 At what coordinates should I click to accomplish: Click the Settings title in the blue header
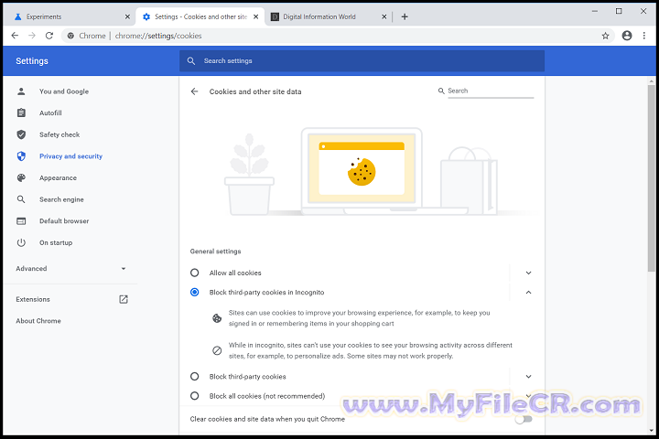click(32, 61)
